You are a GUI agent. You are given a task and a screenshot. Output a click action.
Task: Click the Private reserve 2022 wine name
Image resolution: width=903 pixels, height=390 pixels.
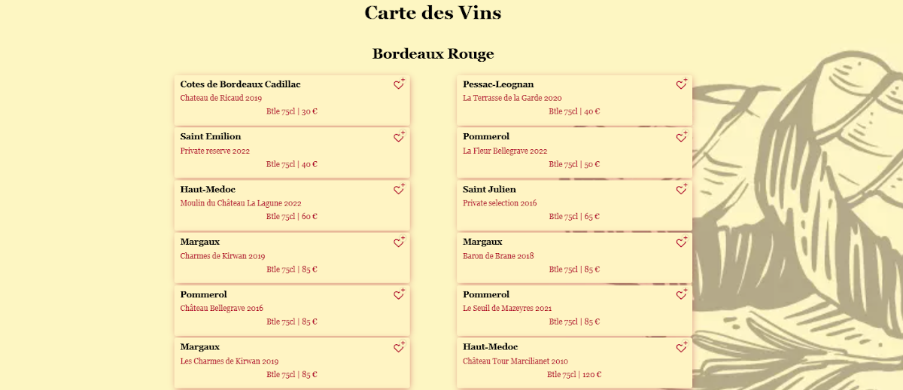(x=215, y=151)
